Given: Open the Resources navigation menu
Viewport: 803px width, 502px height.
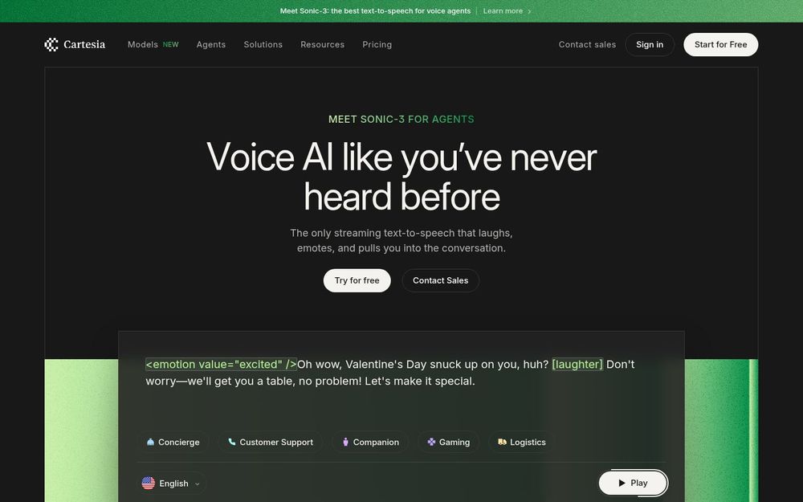Looking at the screenshot, I should 323,44.
